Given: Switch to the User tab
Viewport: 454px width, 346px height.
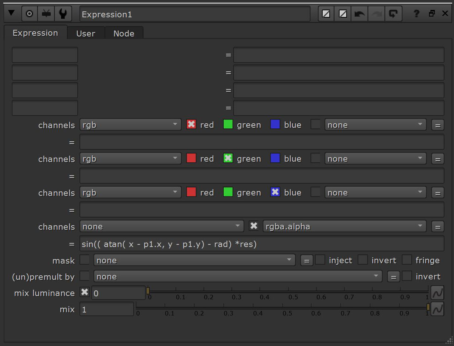Looking at the screenshot, I should [x=85, y=33].
